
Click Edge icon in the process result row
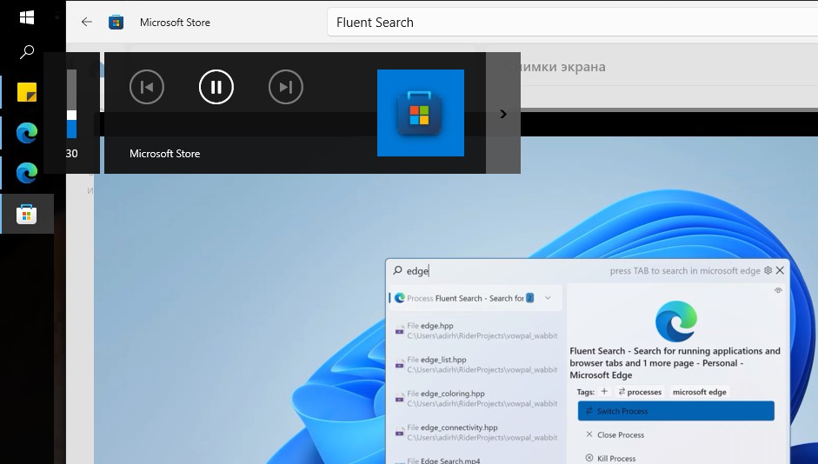tap(400, 298)
